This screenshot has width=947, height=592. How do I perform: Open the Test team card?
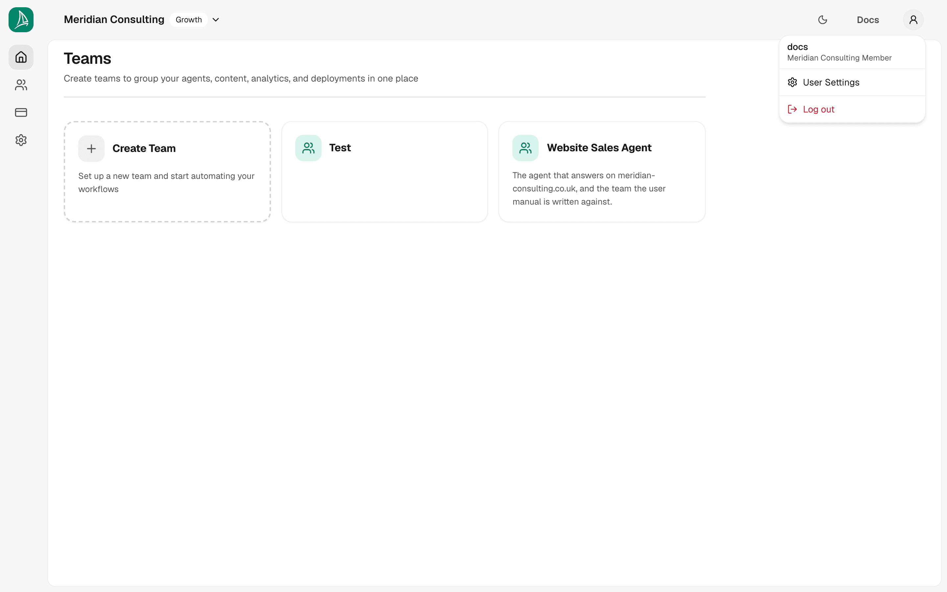point(385,171)
